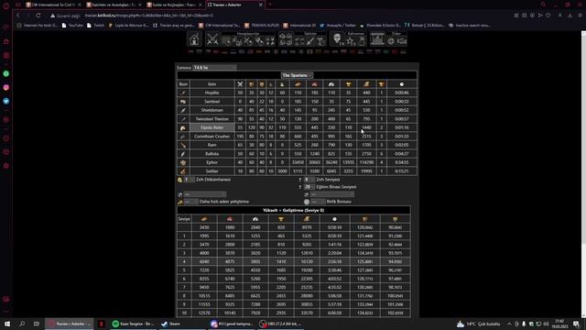
Task: Click the Sentinel unit icon
Action: [183, 102]
